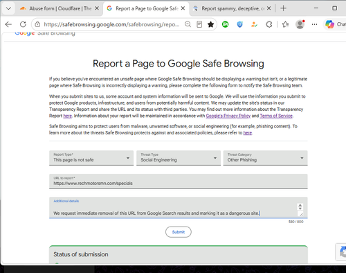Click the reCAPTCHA badge
The width and height of the screenshot is (346, 273).
tap(341, 252)
